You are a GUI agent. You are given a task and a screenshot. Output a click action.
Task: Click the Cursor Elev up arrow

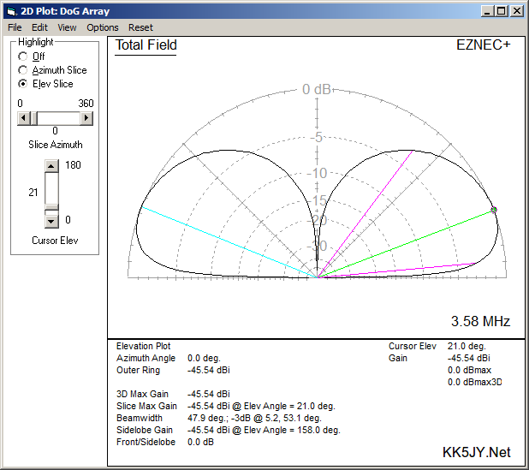51,166
